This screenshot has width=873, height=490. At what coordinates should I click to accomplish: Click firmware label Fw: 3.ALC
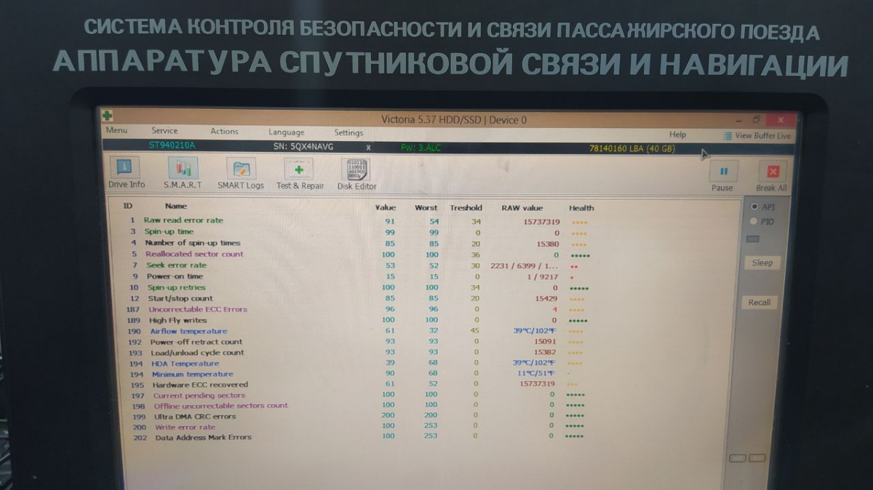click(421, 148)
